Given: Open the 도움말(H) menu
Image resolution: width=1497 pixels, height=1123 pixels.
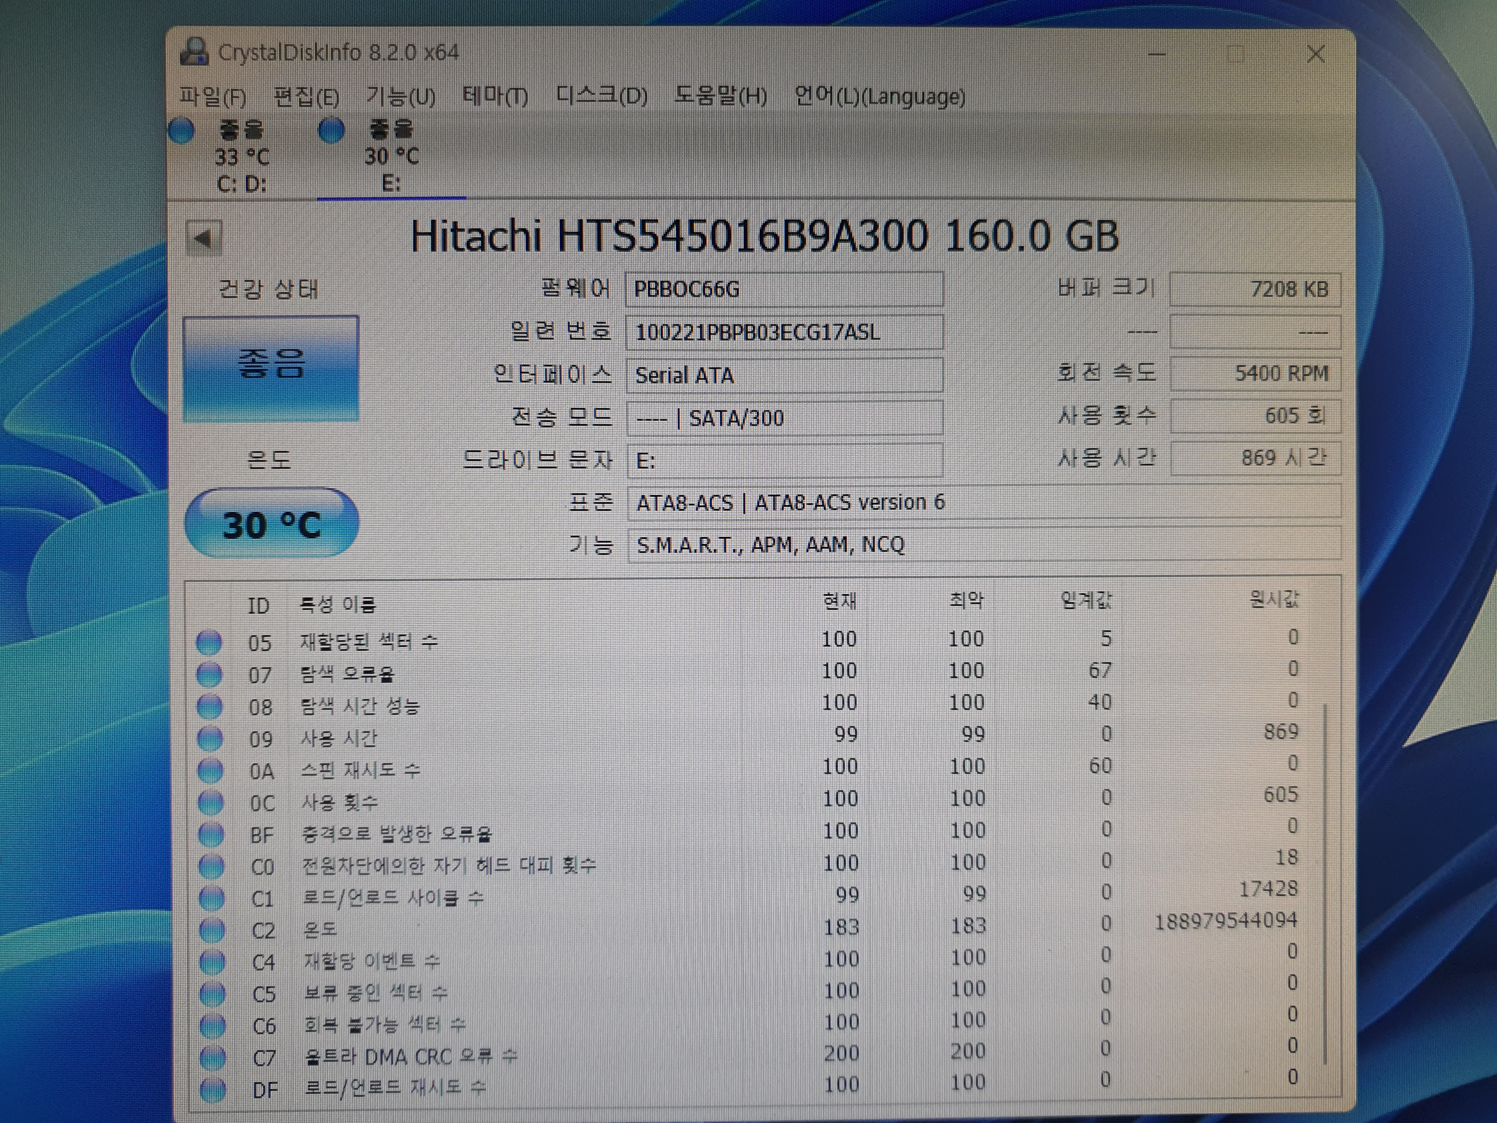Looking at the screenshot, I should click(x=720, y=96).
